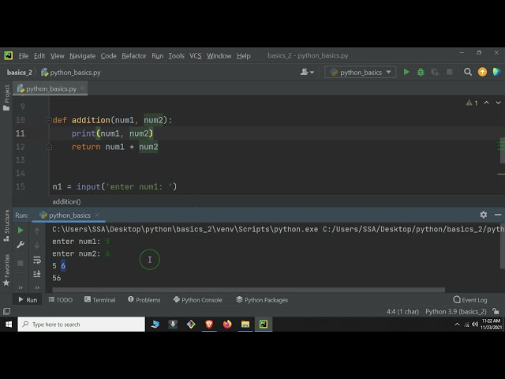The image size is (505, 379).
Task: Click the Windows Start button
Action: 9,325
